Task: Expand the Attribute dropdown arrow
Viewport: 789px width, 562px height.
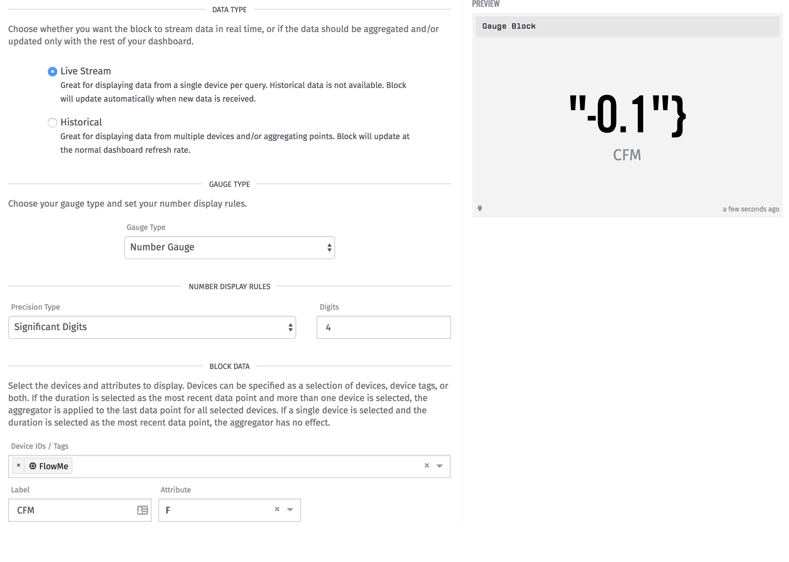Action: (290, 509)
